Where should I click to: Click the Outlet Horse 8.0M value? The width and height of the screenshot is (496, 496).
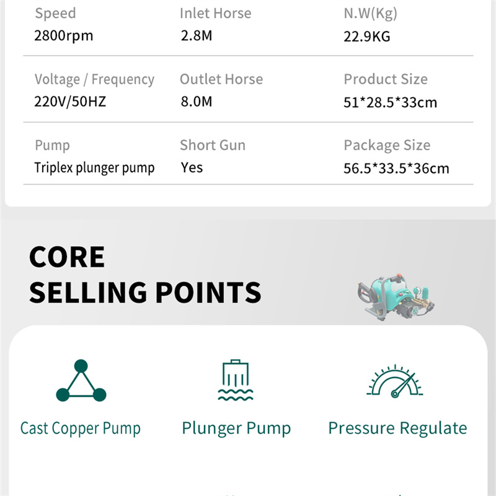197,102
